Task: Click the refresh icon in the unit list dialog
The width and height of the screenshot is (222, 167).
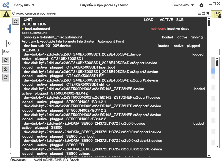Action: tap(16, 21)
